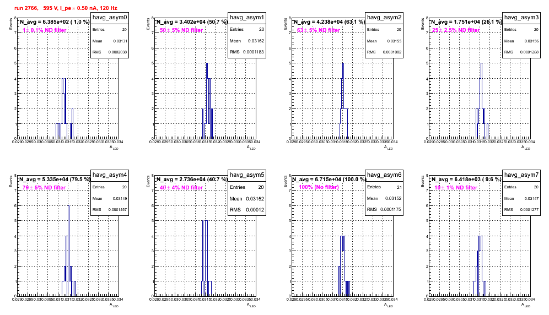The height and width of the screenshot is (315, 549).
Task: Click Mean 0.03162 in havg_asym1 stats
Action: (247, 41)
